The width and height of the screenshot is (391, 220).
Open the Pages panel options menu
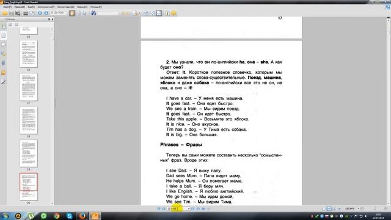[x=49, y=19]
